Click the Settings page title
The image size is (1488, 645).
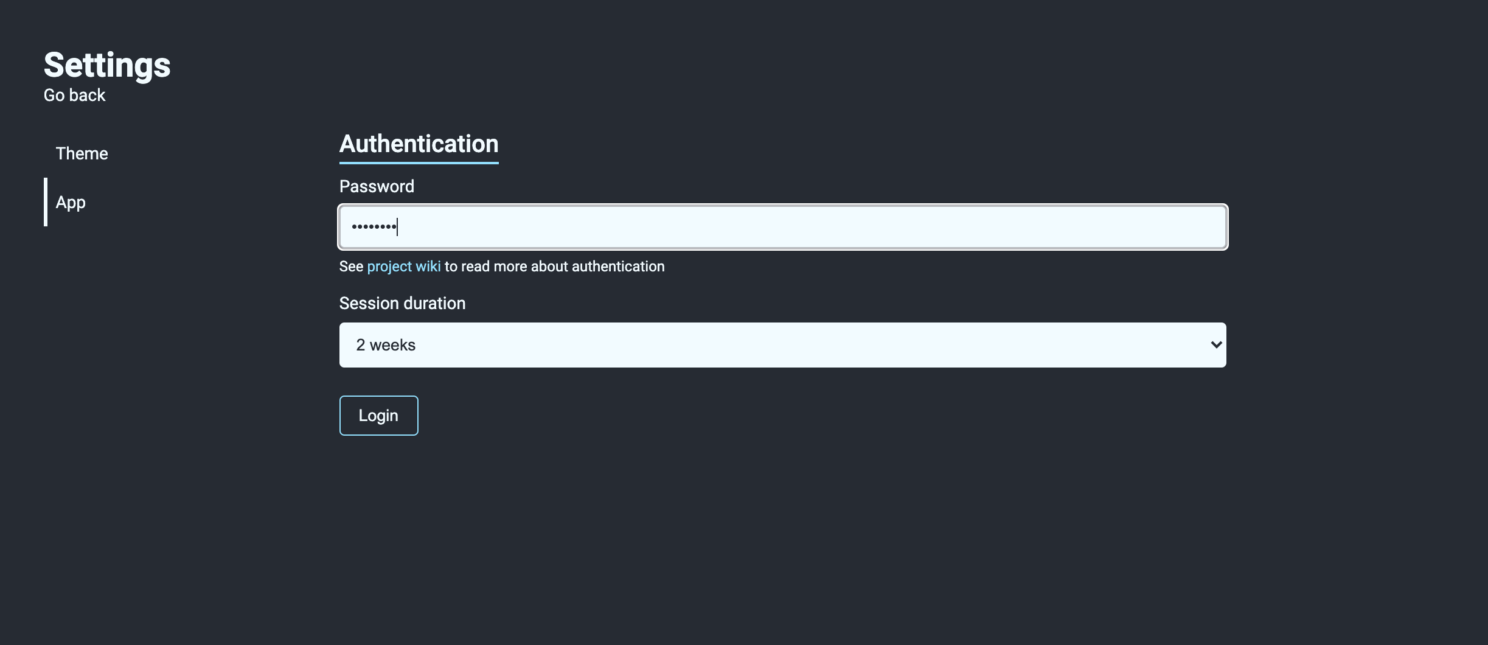(107, 65)
